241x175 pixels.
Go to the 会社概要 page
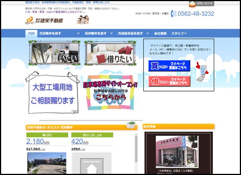point(160,33)
